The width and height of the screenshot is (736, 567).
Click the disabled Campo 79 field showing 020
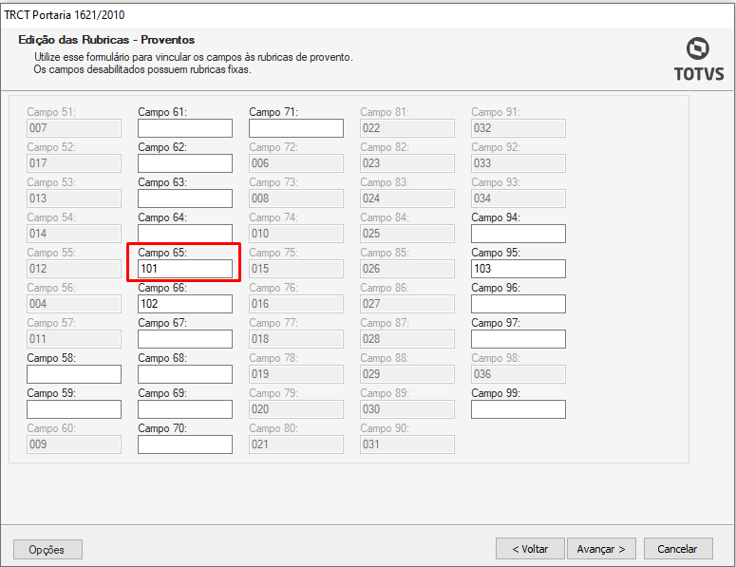296,409
